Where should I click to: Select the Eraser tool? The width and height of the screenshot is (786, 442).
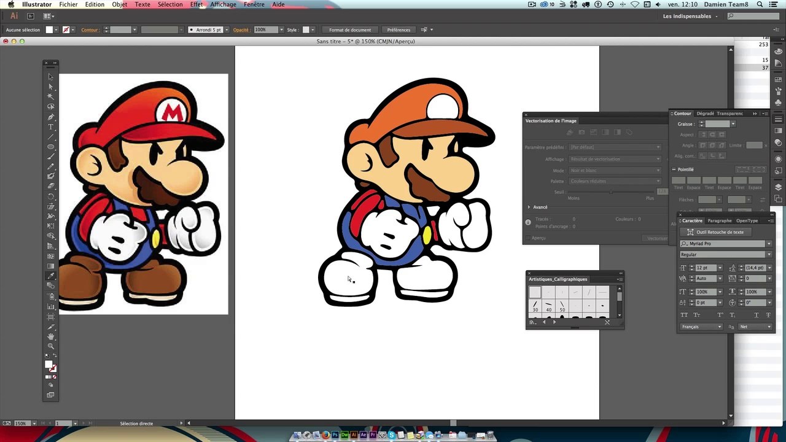point(51,186)
